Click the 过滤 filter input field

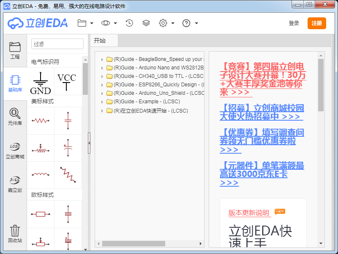point(57,44)
